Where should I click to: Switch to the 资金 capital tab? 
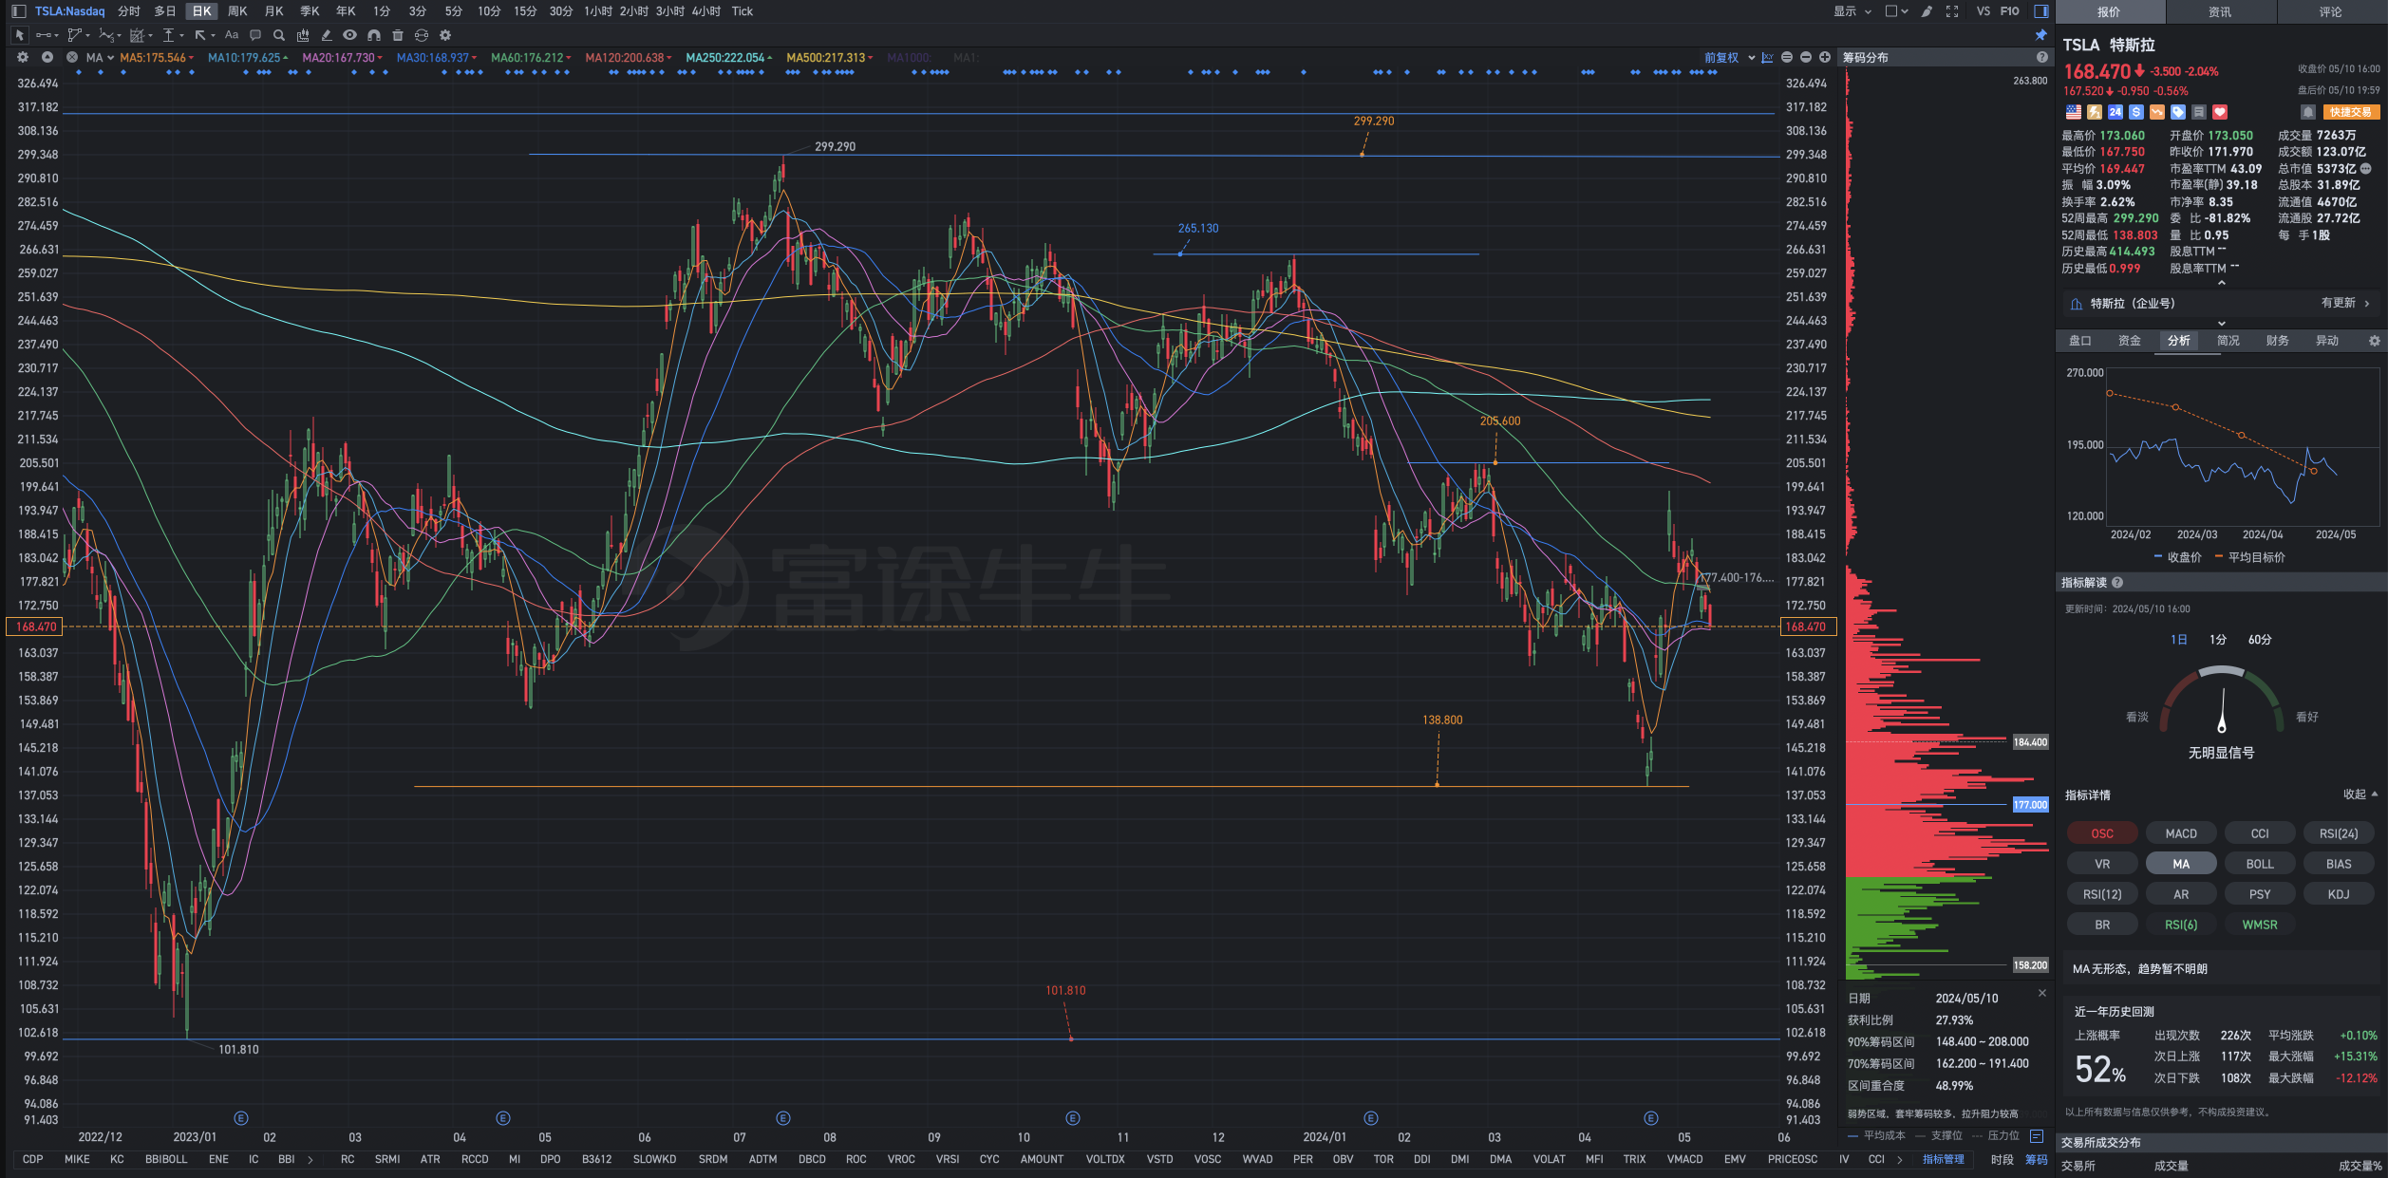coord(2130,341)
